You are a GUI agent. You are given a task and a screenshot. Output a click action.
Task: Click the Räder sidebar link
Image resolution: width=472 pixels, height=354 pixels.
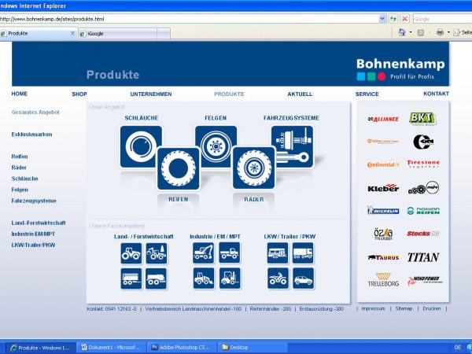pos(19,168)
